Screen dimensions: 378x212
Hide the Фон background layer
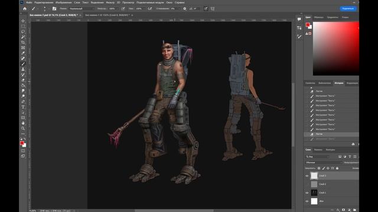click(307, 201)
